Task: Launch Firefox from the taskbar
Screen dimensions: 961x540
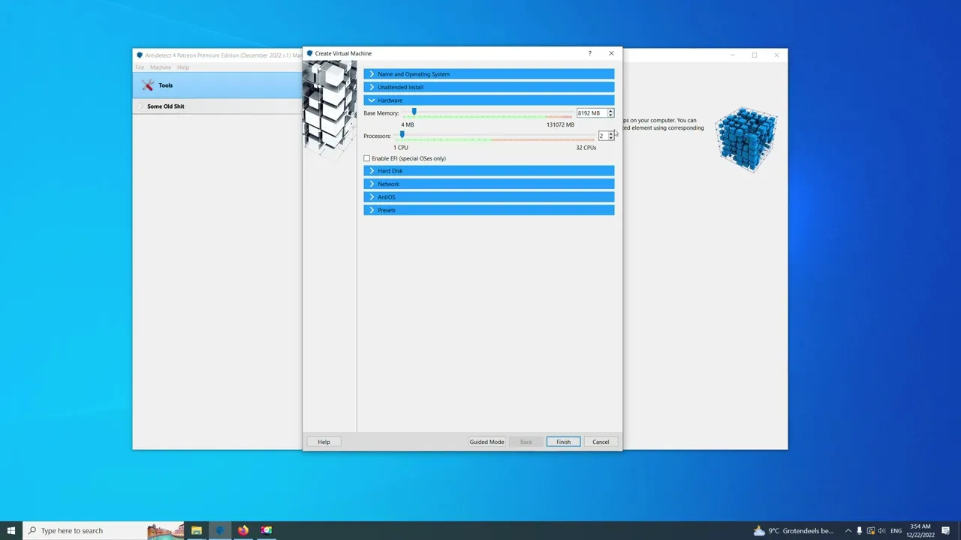Action: coord(243,530)
